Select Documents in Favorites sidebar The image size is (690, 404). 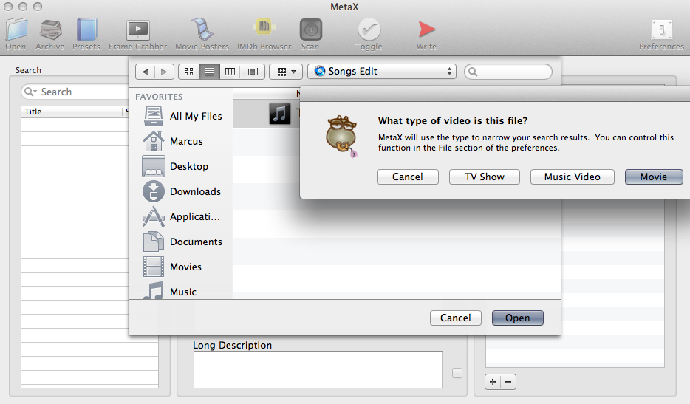click(182, 242)
